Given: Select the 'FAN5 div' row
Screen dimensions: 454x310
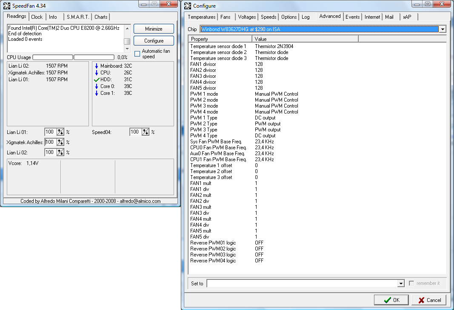Looking at the screenshot, I should tap(317, 237).
